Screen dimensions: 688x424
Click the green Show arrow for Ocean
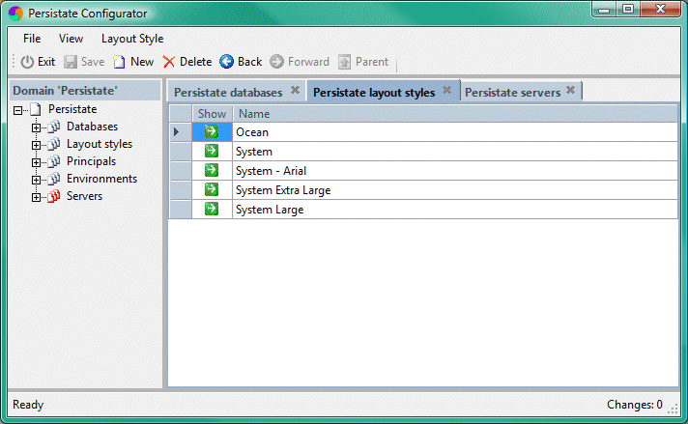pos(212,132)
